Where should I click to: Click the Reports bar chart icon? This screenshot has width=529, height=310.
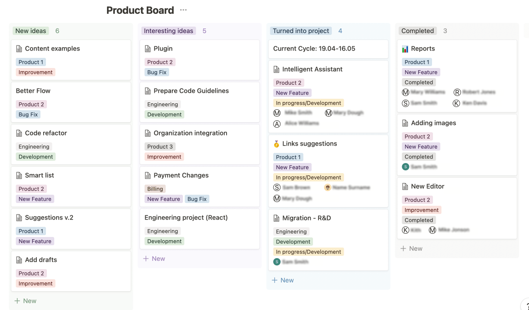point(405,49)
